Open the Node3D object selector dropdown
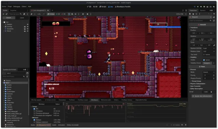This screenshot has width=218, height=129. [x=200, y=17]
